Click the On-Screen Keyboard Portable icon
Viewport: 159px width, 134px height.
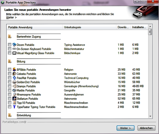pos(14,49)
